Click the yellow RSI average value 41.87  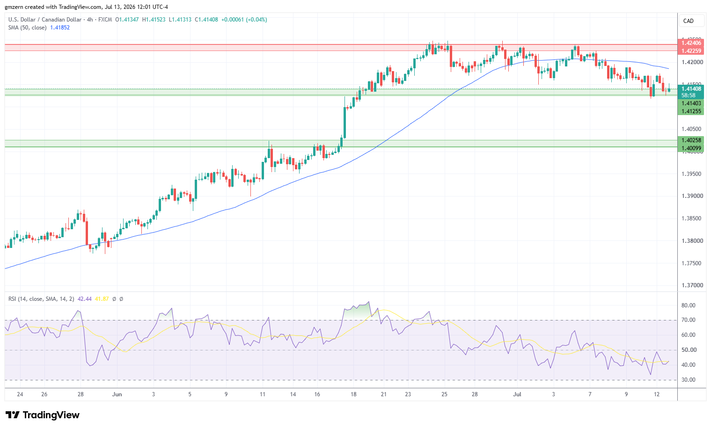coord(102,299)
